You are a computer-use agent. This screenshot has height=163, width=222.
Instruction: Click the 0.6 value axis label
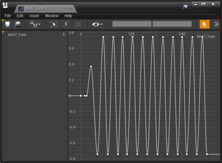pos(72,48)
